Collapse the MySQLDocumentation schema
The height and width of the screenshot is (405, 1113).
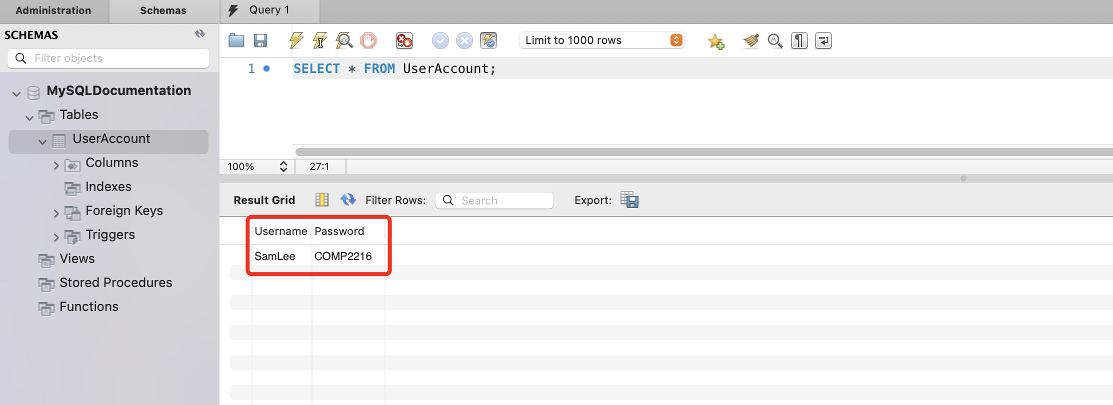click(16, 93)
